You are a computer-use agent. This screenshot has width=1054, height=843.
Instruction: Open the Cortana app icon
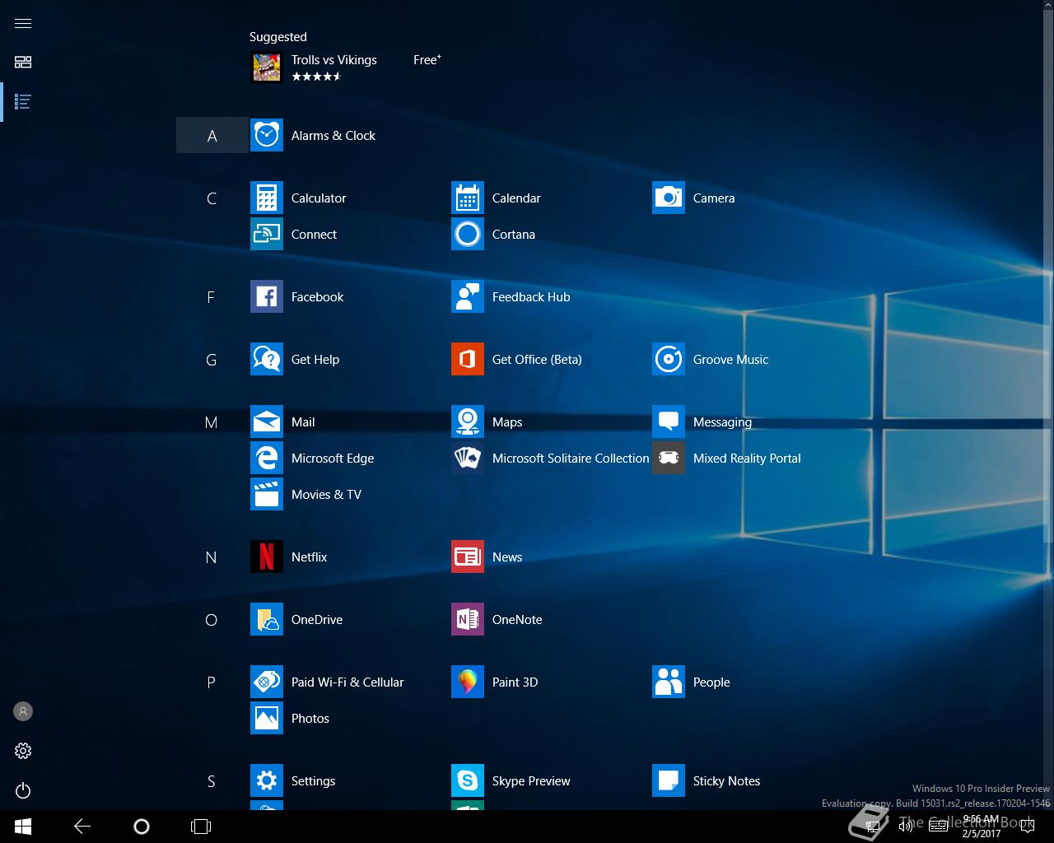coord(468,234)
